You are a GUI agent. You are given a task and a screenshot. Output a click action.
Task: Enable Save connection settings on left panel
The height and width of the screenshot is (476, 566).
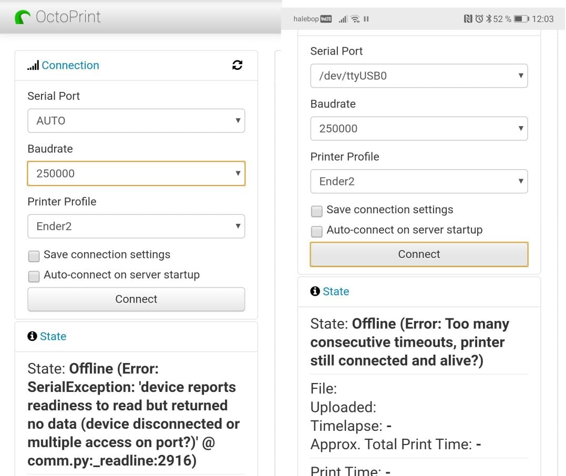[34, 256]
